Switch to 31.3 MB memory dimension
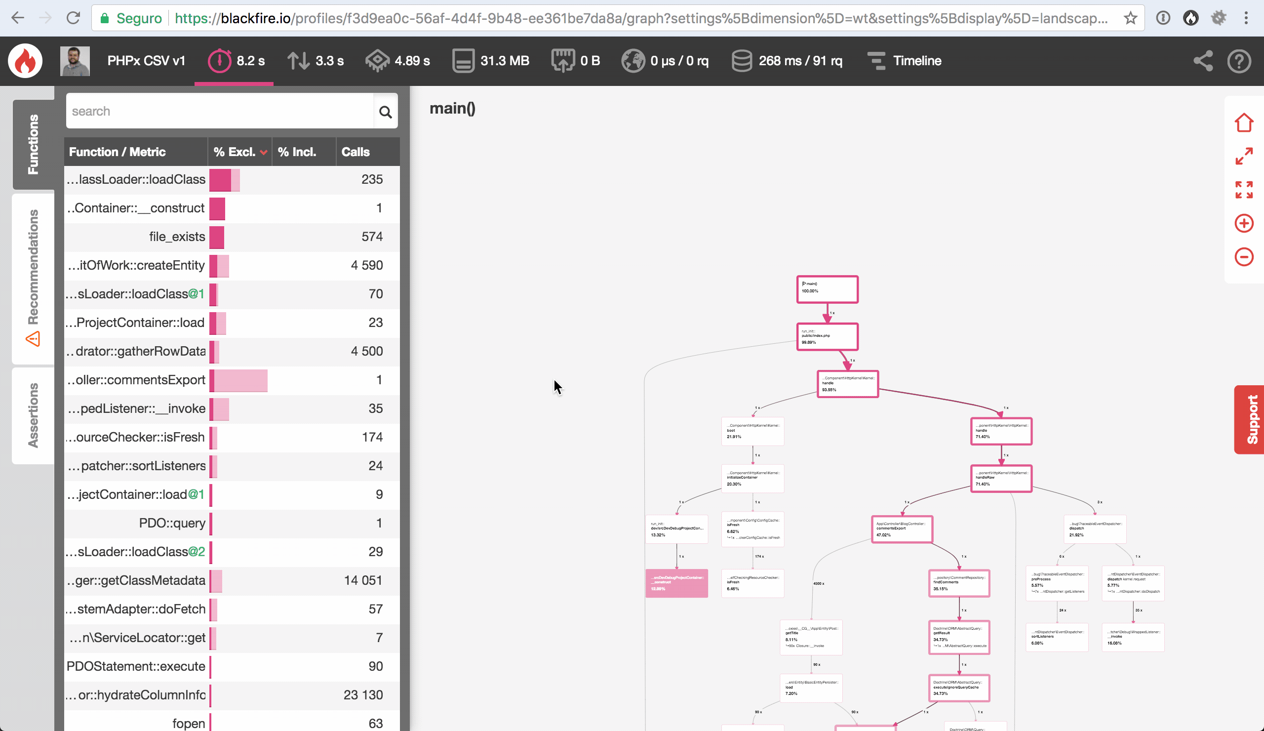 click(x=491, y=61)
